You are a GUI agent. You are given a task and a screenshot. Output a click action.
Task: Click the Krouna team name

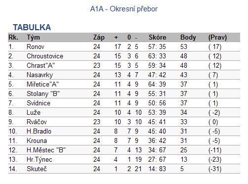pyautogui.click(x=37, y=140)
